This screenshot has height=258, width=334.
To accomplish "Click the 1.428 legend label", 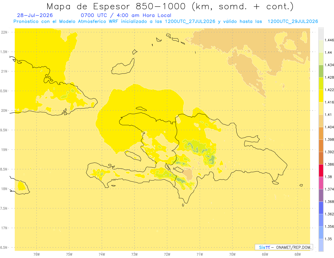I will point(330,77).
